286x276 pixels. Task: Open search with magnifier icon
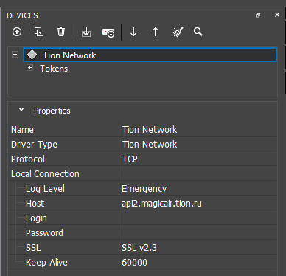(x=198, y=32)
